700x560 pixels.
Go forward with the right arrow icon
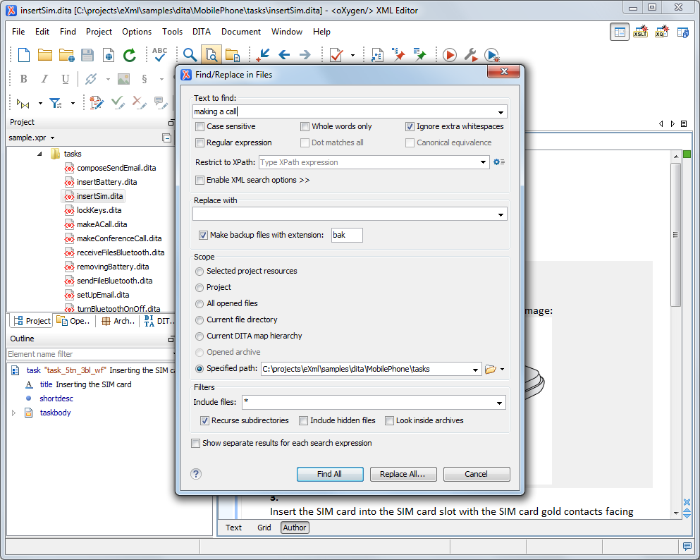[x=305, y=55]
